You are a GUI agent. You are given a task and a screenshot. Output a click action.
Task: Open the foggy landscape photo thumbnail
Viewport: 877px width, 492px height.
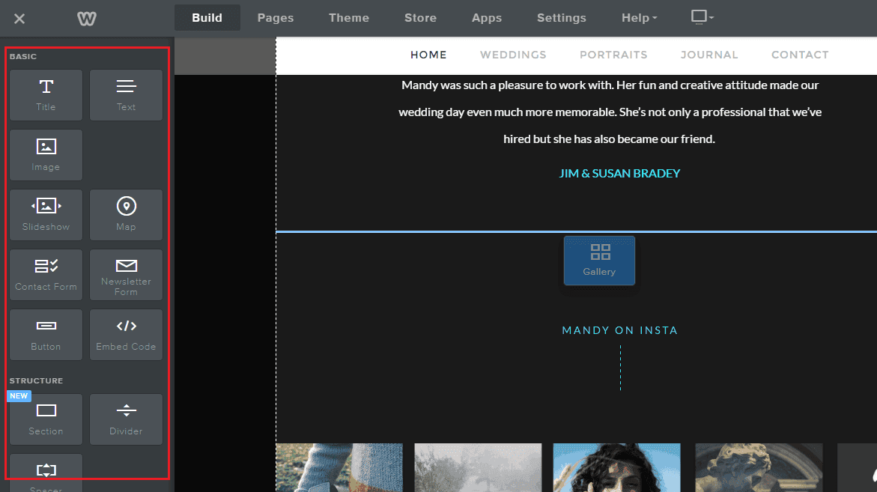(x=478, y=467)
